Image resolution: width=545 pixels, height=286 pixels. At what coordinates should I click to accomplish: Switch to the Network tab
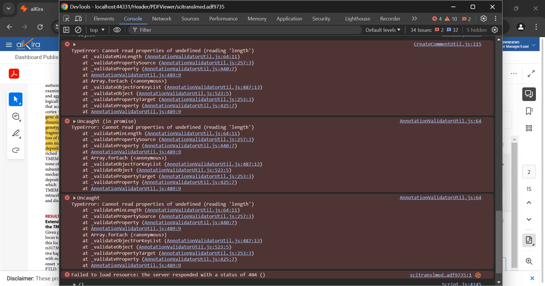coord(162,19)
